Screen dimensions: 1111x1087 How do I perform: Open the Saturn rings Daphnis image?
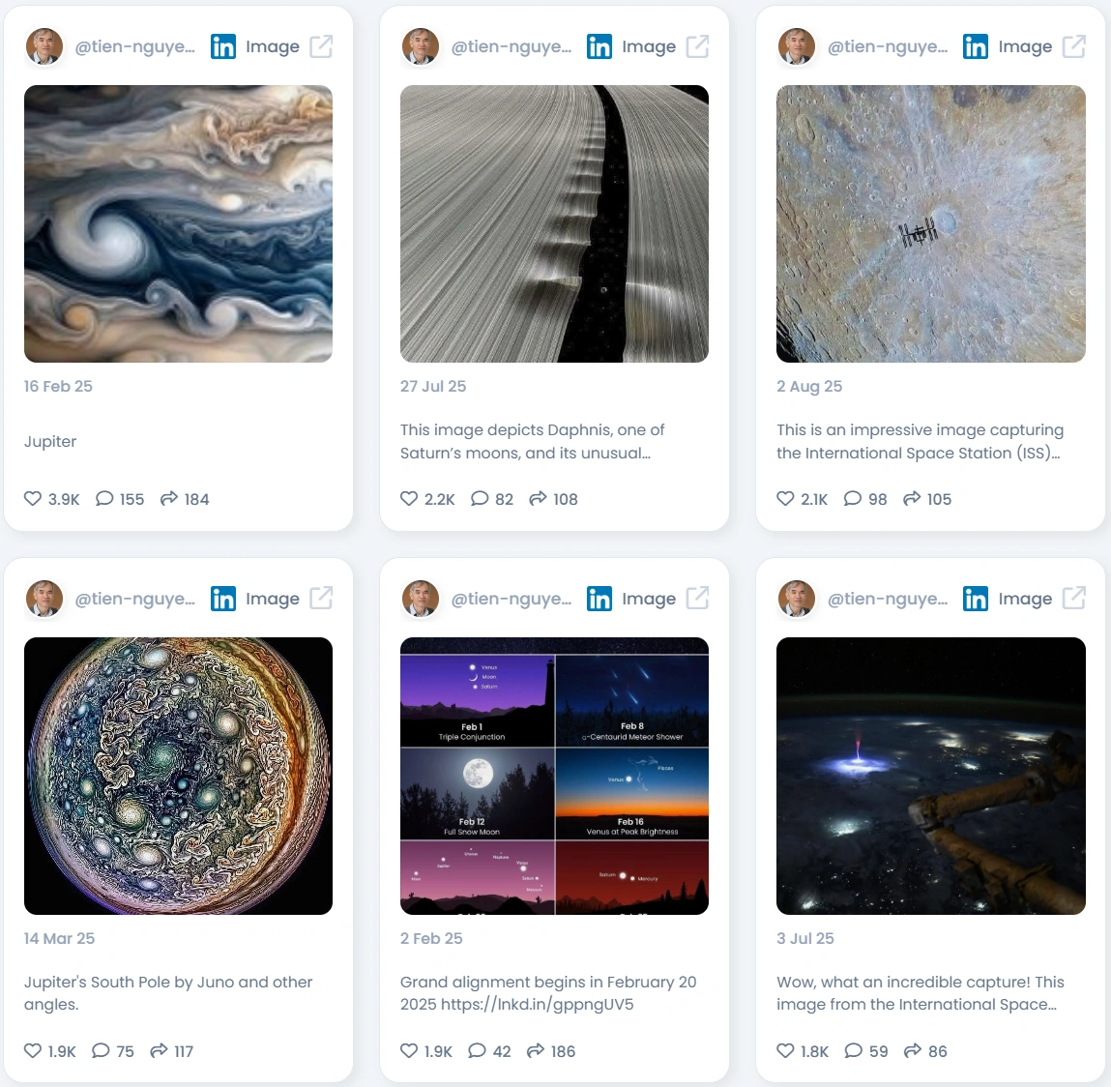[x=554, y=224]
